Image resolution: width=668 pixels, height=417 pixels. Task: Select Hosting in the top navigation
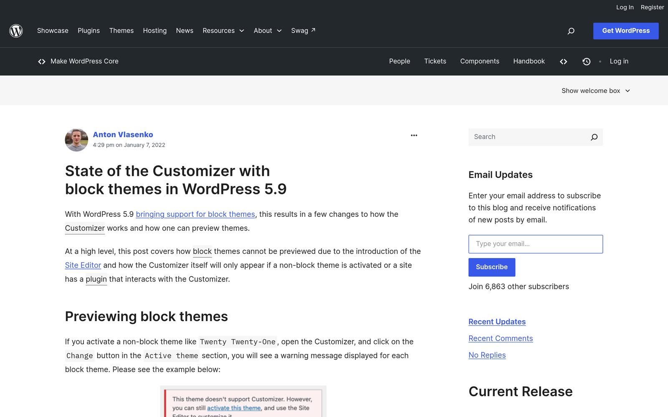[154, 31]
